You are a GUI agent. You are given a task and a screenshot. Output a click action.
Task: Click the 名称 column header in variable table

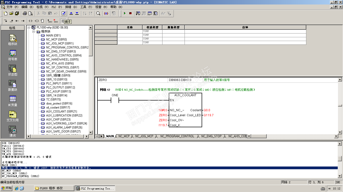130,27
